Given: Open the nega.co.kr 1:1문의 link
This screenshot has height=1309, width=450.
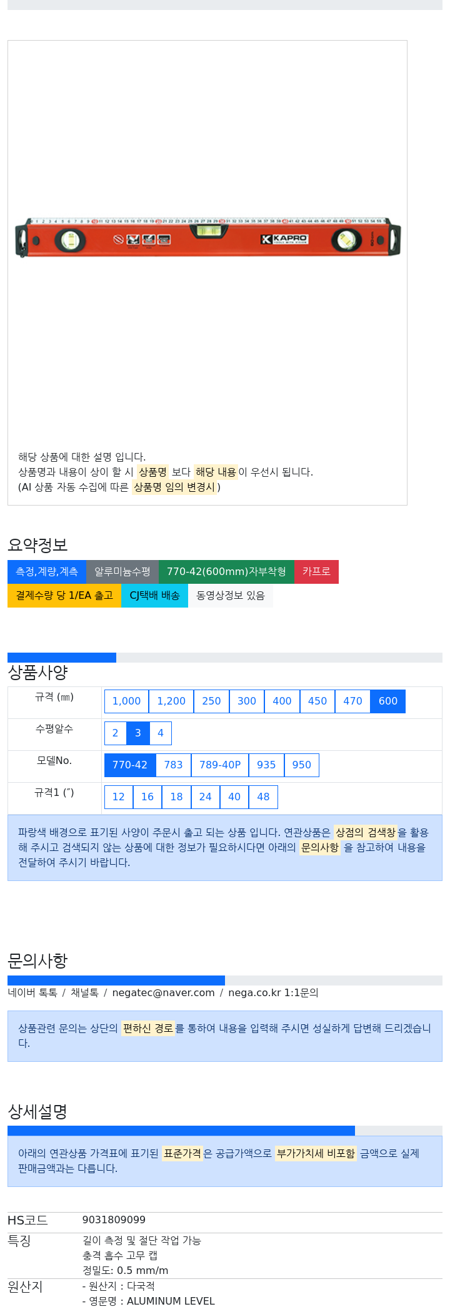Looking at the screenshot, I should 273,992.
